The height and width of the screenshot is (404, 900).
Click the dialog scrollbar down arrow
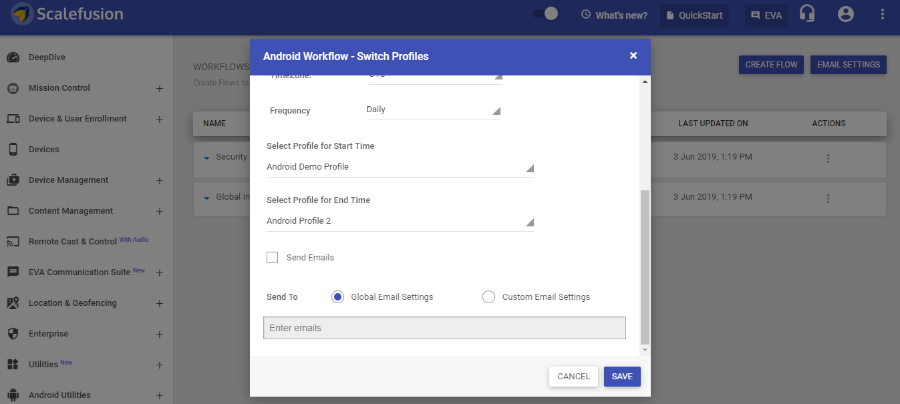coord(645,350)
